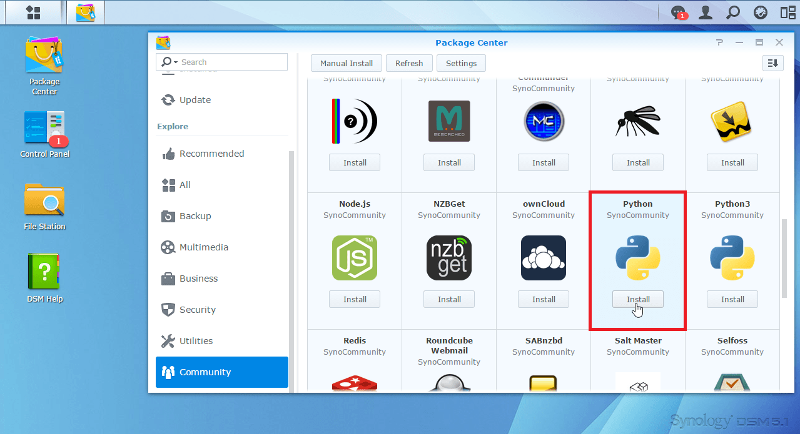
Task: Open Control Panel desktop icon
Action: (44, 129)
